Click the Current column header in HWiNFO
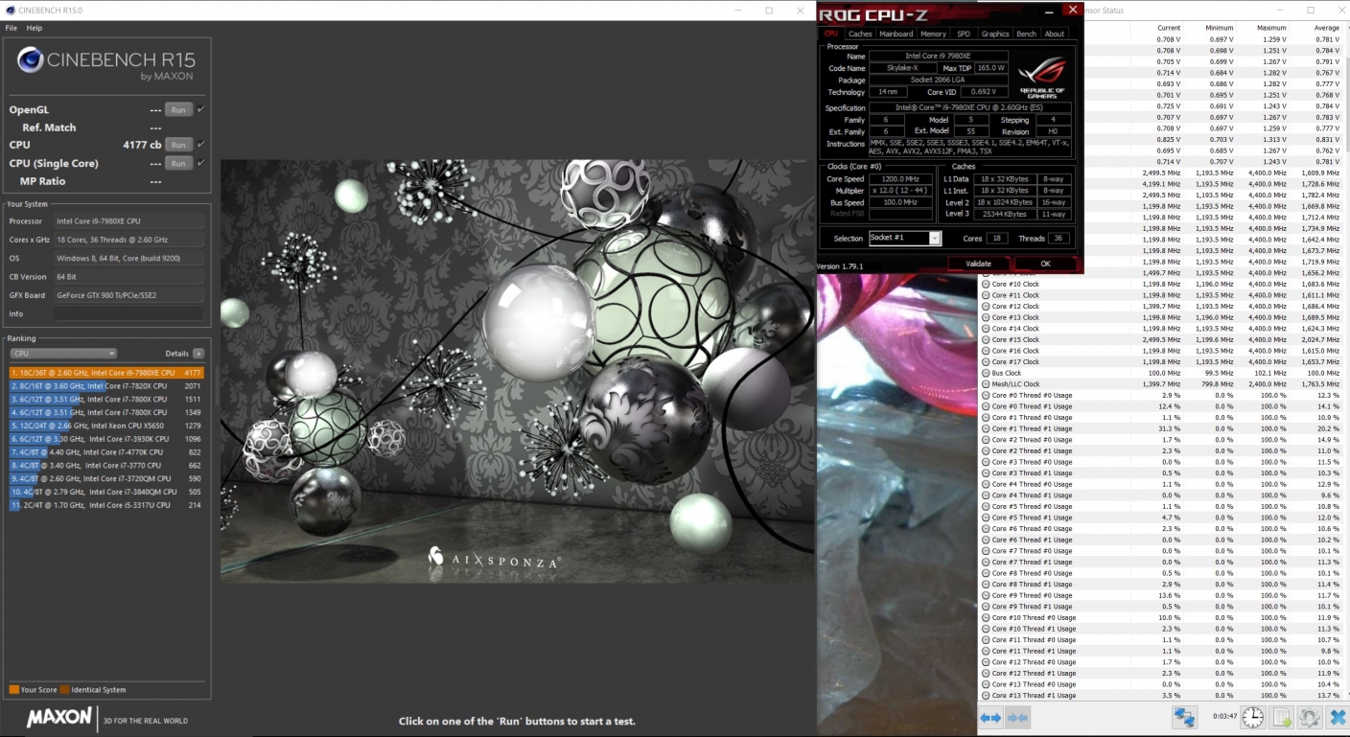The width and height of the screenshot is (1350, 737). click(1169, 28)
